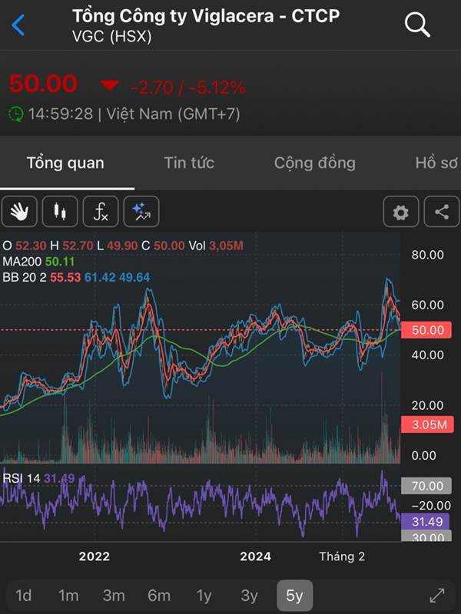
Task: Open candlestick chart type selector
Action: (x=60, y=212)
